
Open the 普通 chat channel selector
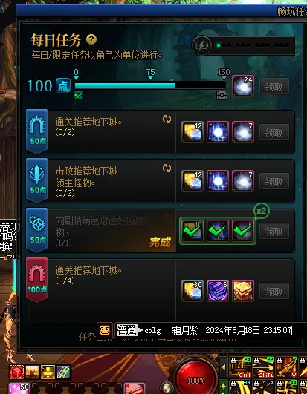[129, 330]
